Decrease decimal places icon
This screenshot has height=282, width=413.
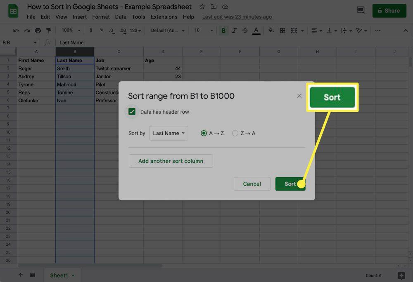coord(112,31)
